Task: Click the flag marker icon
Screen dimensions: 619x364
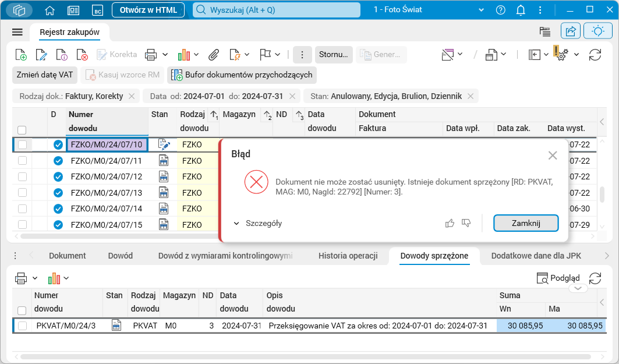Action: point(266,55)
